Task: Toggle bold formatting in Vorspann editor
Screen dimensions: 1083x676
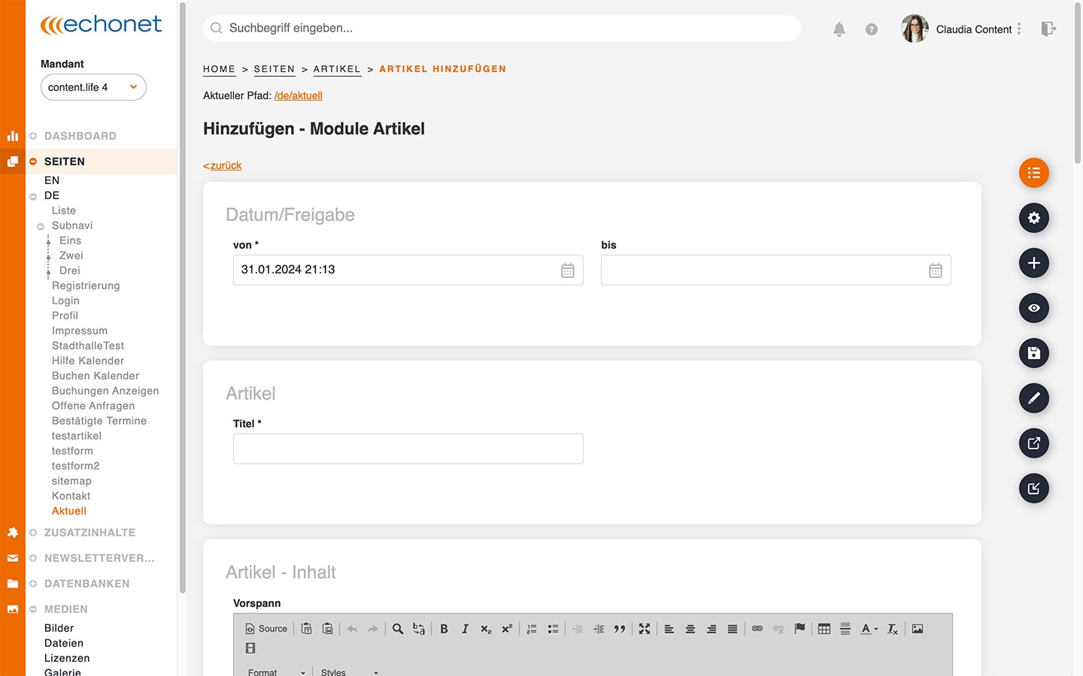Action: (x=444, y=629)
